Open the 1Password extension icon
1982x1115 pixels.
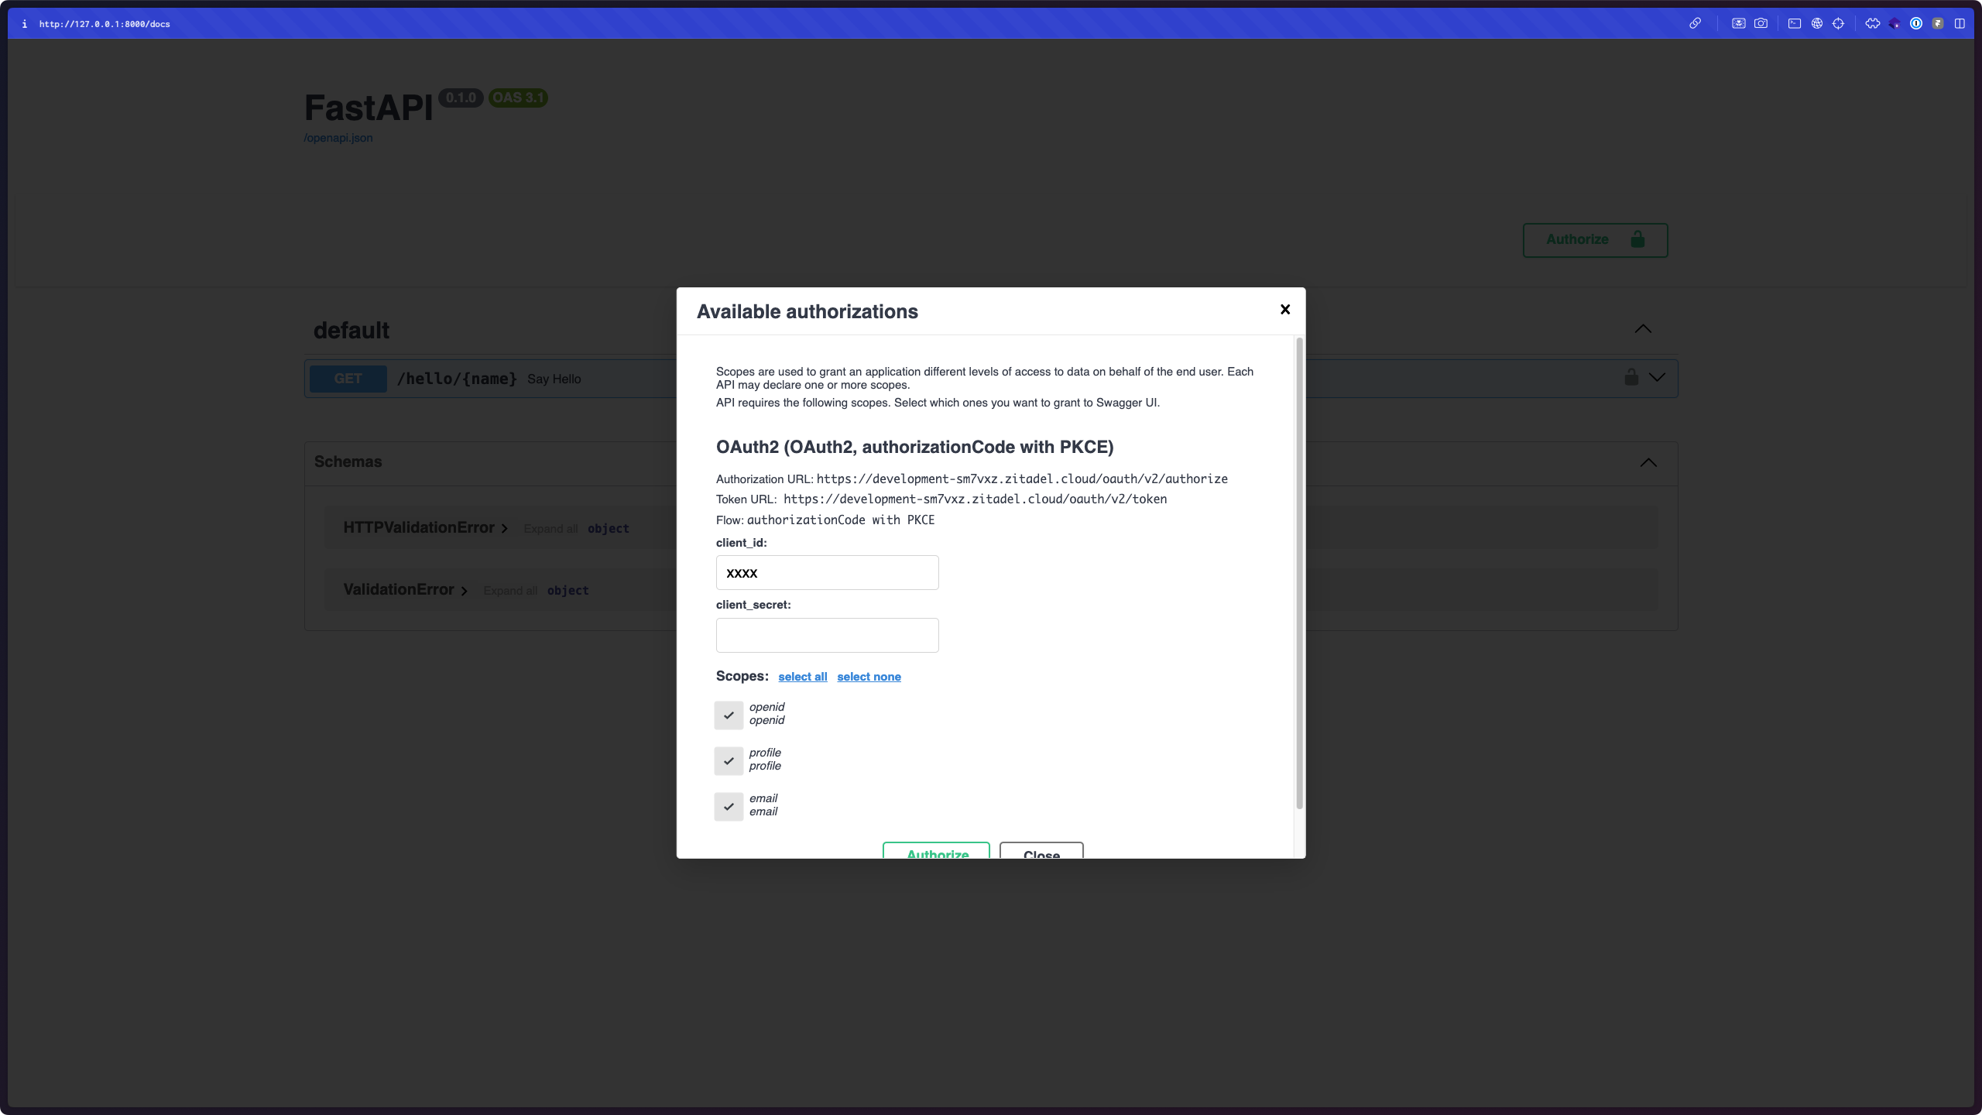[1916, 23]
